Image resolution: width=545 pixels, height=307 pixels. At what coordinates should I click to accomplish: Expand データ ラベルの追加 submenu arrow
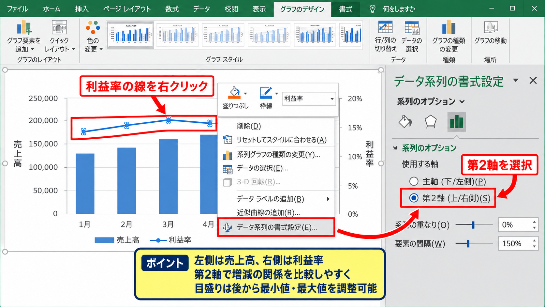tap(328, 199)
